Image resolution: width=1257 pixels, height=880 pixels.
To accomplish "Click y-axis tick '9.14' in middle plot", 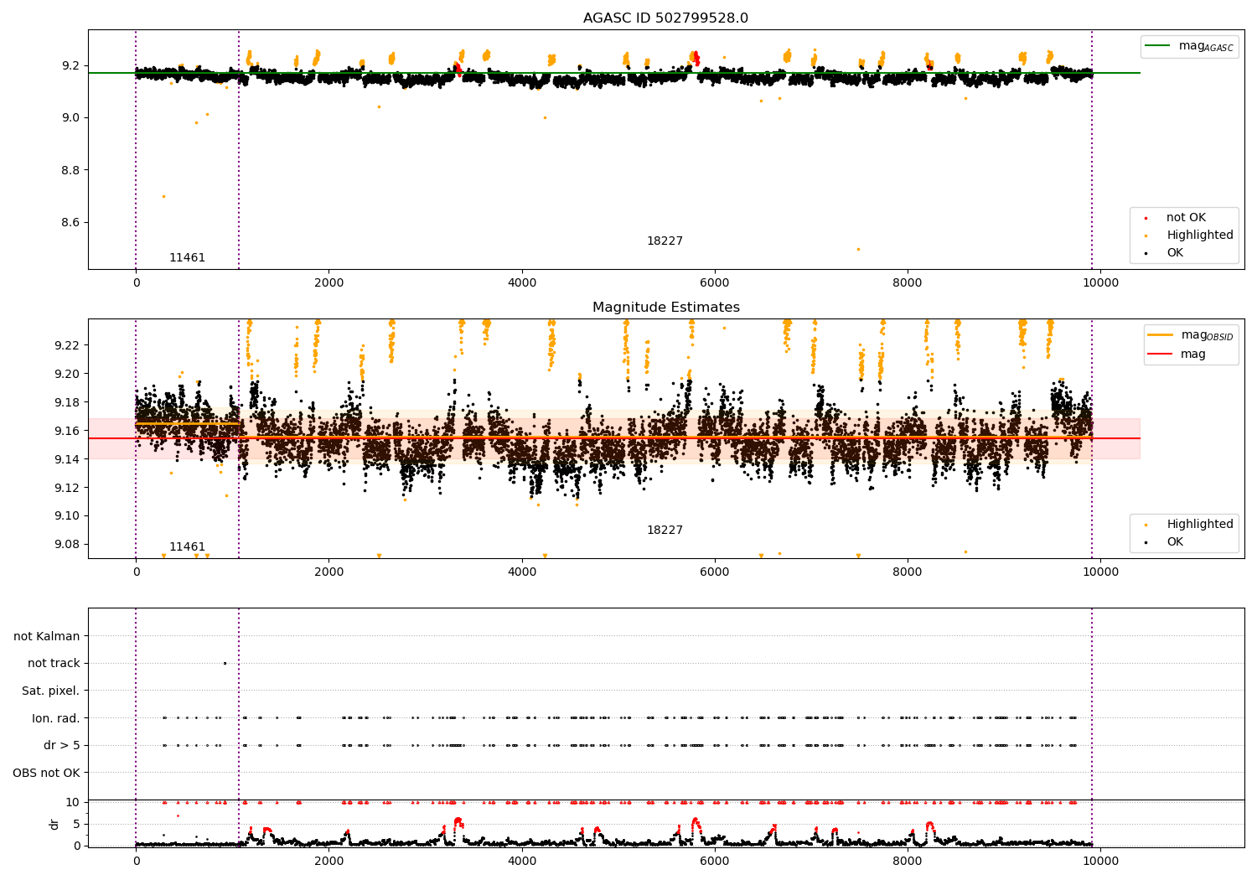I will click(x=68, y=459).
